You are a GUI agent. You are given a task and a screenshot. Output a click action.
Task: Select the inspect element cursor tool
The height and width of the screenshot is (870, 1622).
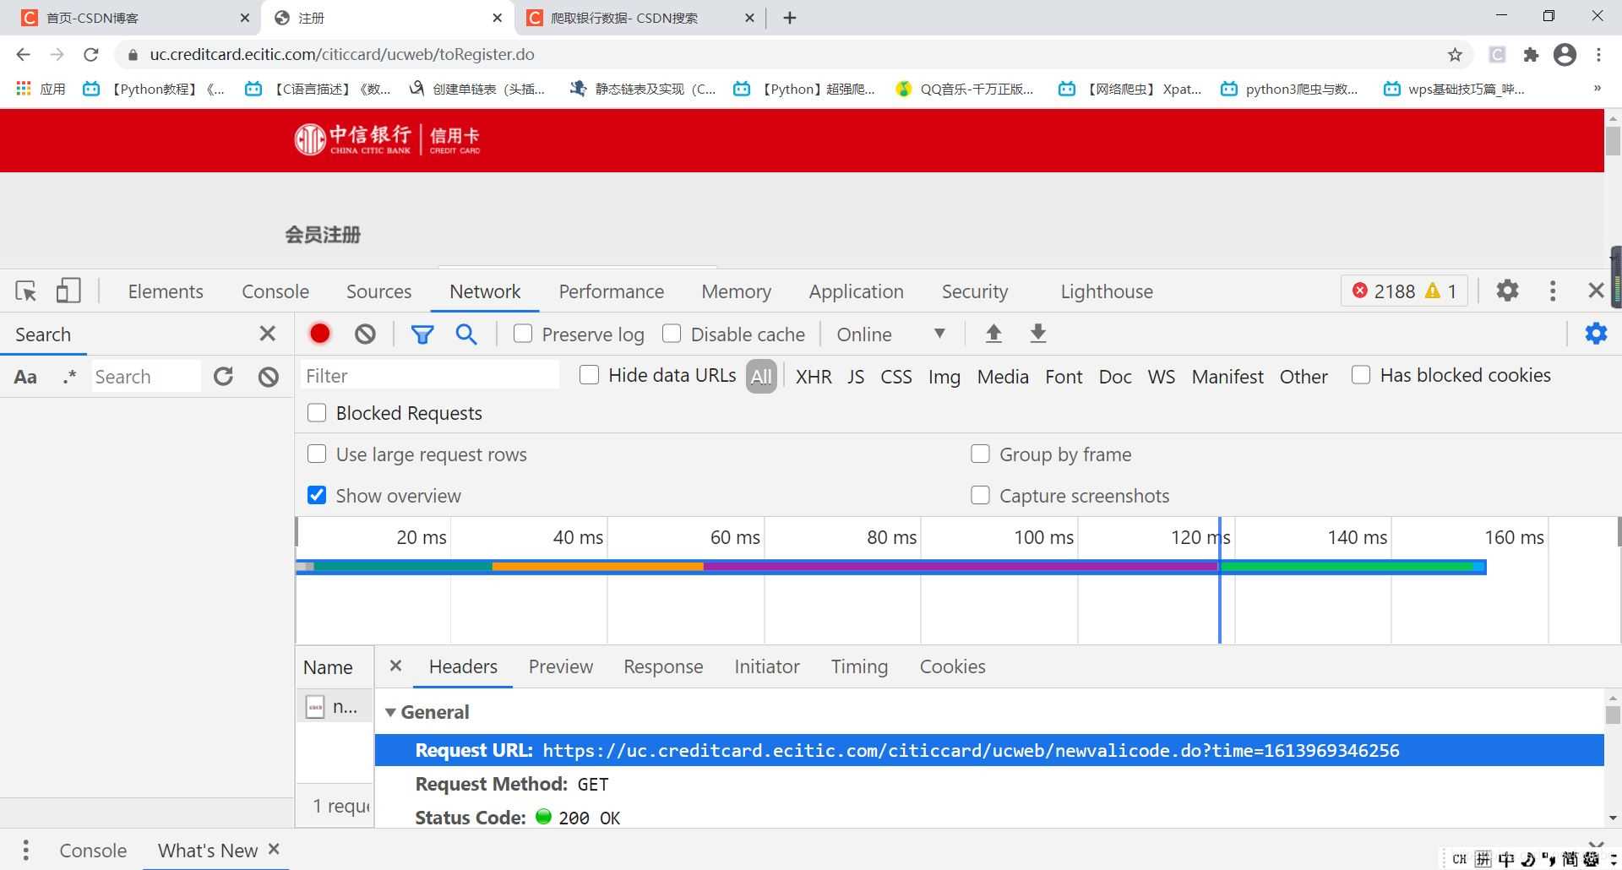tap(25, 291)
